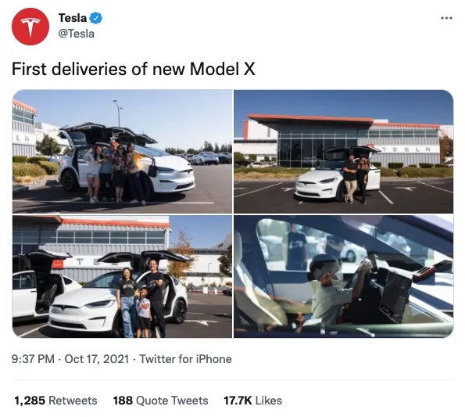View photo of couple outside Tesla building

[x=343, y=151]
